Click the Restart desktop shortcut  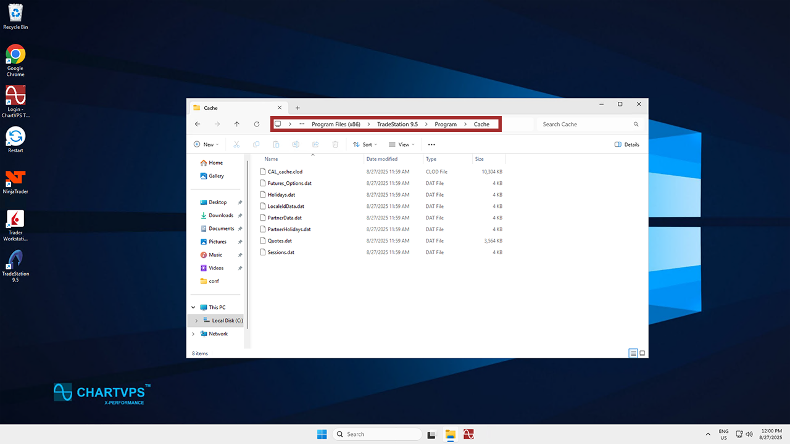(x=15, y=137)
